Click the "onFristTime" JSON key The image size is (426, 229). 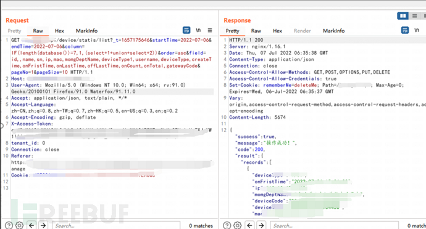[x=270, y=182]
